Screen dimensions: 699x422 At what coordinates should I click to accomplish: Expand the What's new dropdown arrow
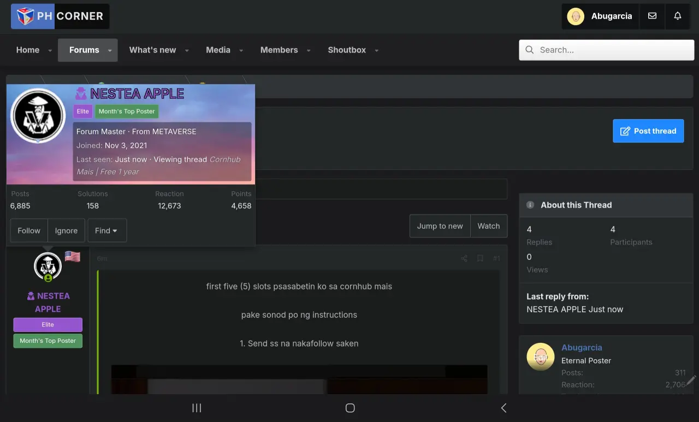(187, 50)
